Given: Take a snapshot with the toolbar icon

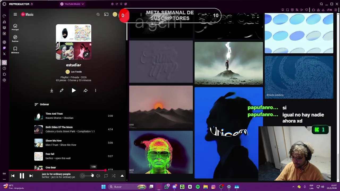Looking at the screenshot, I should (287, 10).
